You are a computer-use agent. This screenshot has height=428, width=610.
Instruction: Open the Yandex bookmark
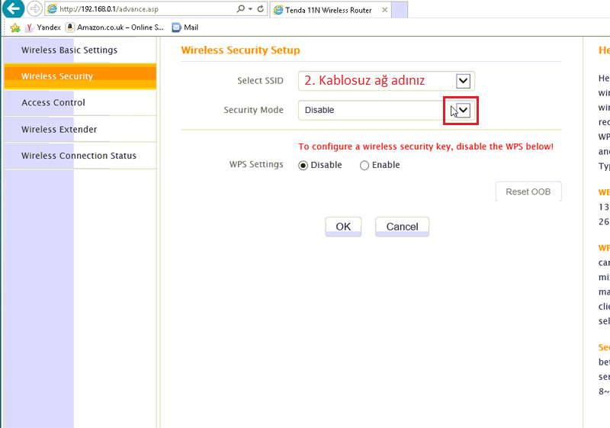(x=43, y=27)
